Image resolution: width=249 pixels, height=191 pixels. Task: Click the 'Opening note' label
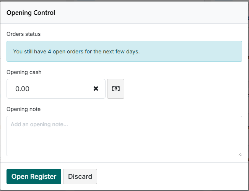[23, 109]
